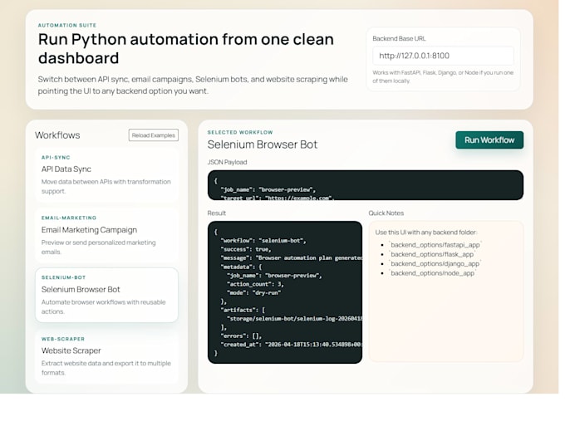Select the Selenium Browser Bot workflow card

tap(106, 295)
